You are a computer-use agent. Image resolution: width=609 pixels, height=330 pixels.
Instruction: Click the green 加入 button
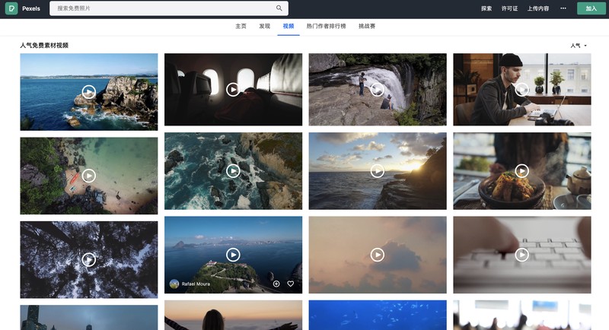click(591, 8)
